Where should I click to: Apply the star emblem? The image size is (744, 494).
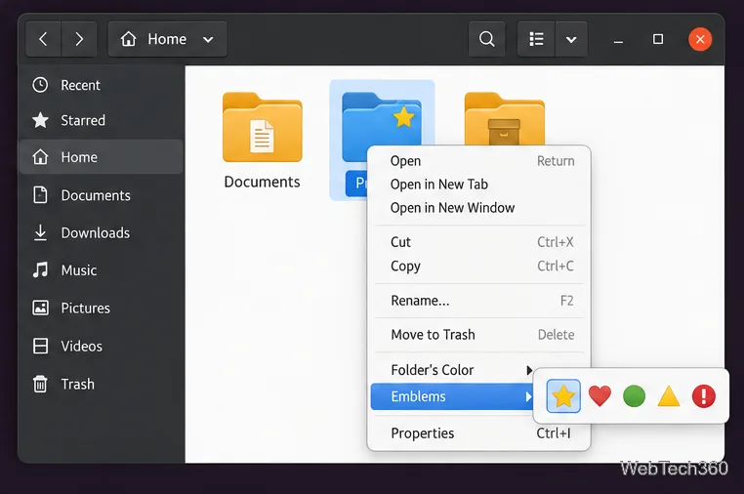tap(563, 395)
